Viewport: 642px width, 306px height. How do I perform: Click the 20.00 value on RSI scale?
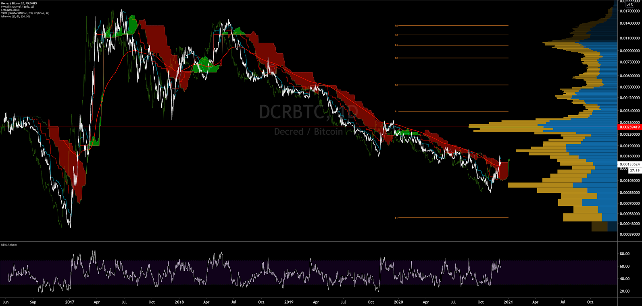coord(625,291)
